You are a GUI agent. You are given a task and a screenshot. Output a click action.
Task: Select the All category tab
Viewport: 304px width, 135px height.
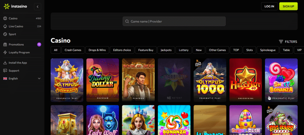56,50
